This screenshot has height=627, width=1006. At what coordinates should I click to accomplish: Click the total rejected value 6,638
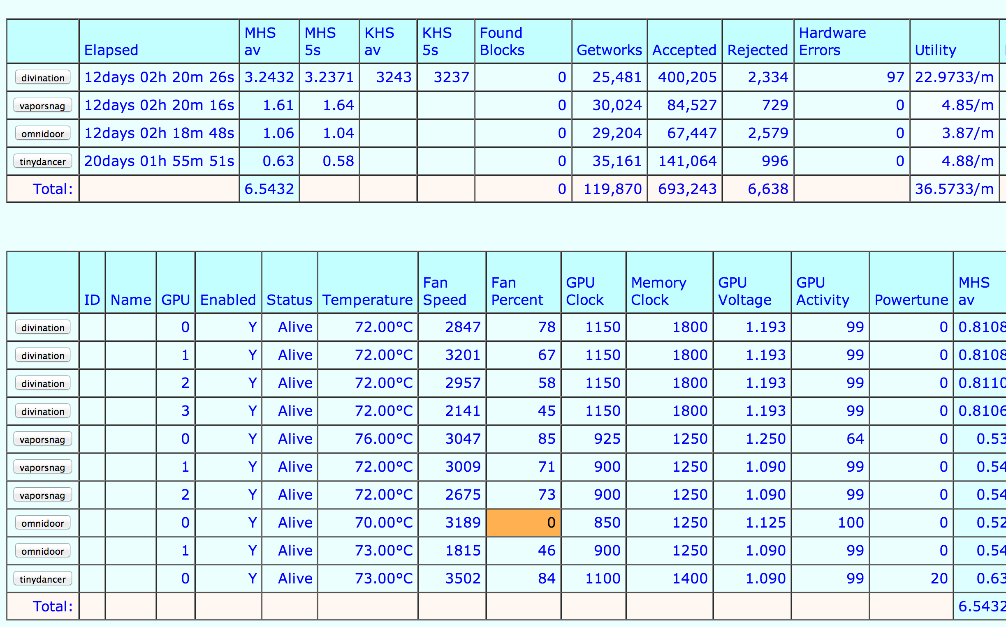(768, 189)
